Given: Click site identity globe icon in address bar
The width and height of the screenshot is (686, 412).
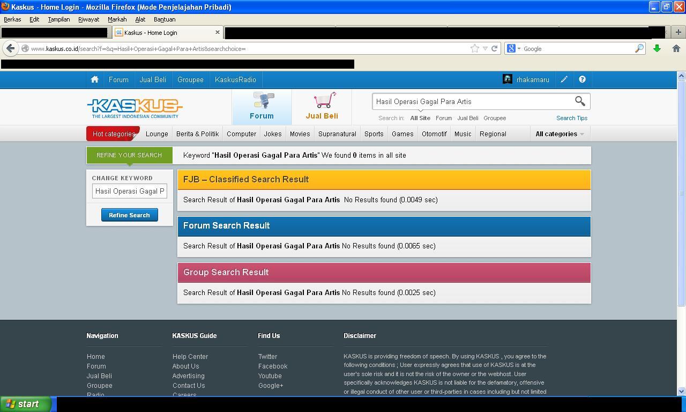Looking at the screenshot, I should (25, 48).
